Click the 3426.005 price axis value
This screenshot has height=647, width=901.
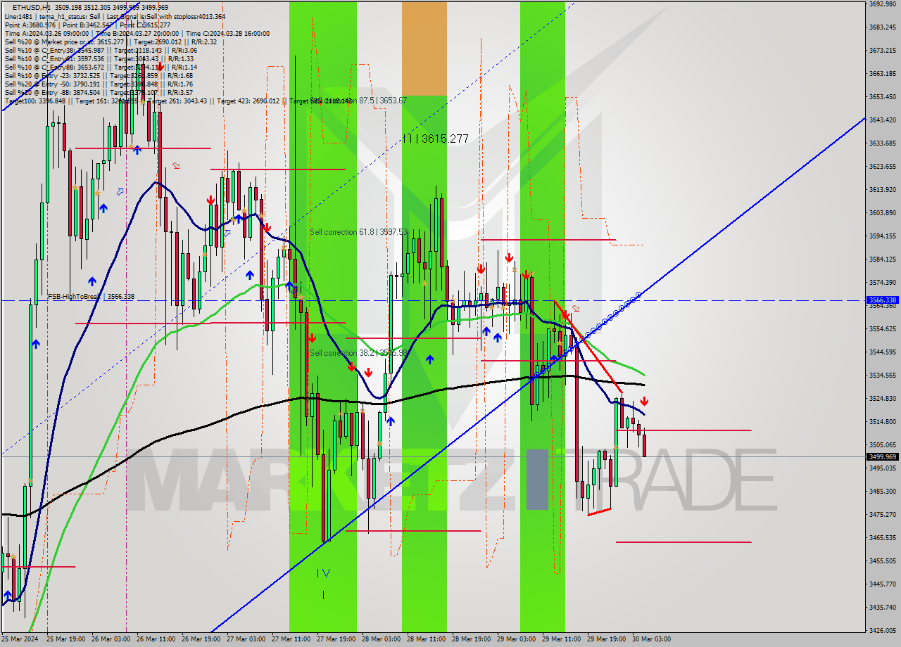point(883,631)
